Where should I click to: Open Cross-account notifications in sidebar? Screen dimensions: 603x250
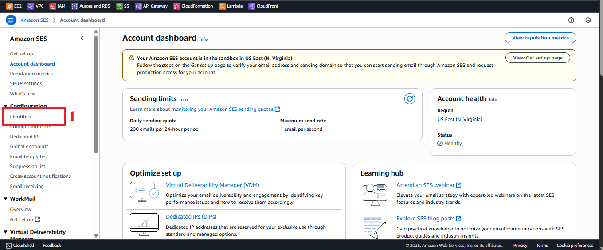pyautogui.click(x=40, y=176)
